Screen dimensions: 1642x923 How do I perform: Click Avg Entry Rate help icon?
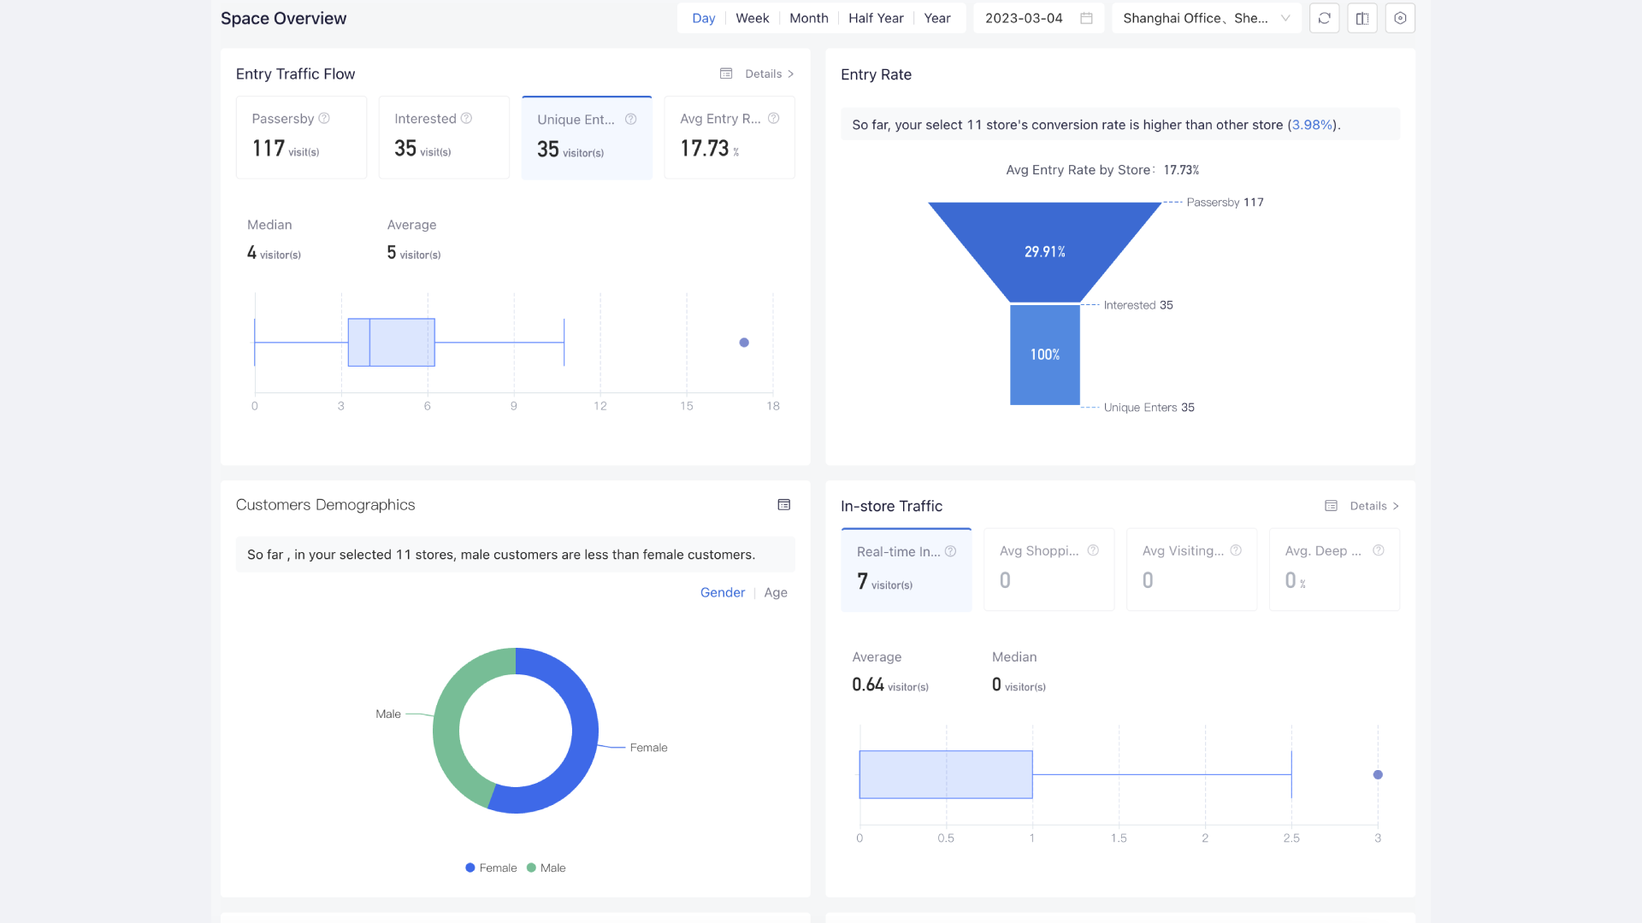point(773,118)
